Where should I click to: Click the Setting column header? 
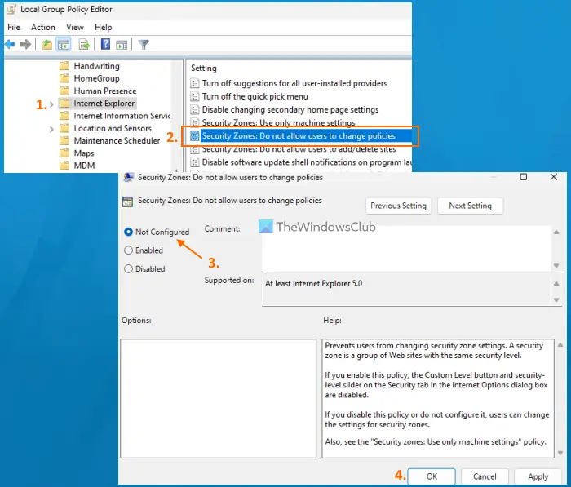coord(204,68)
